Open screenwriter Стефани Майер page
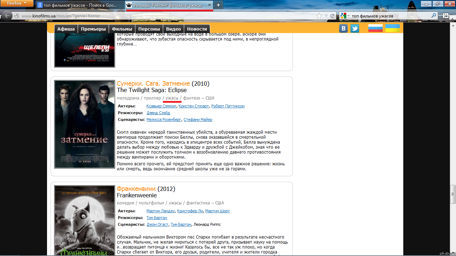 pos(198,119)
